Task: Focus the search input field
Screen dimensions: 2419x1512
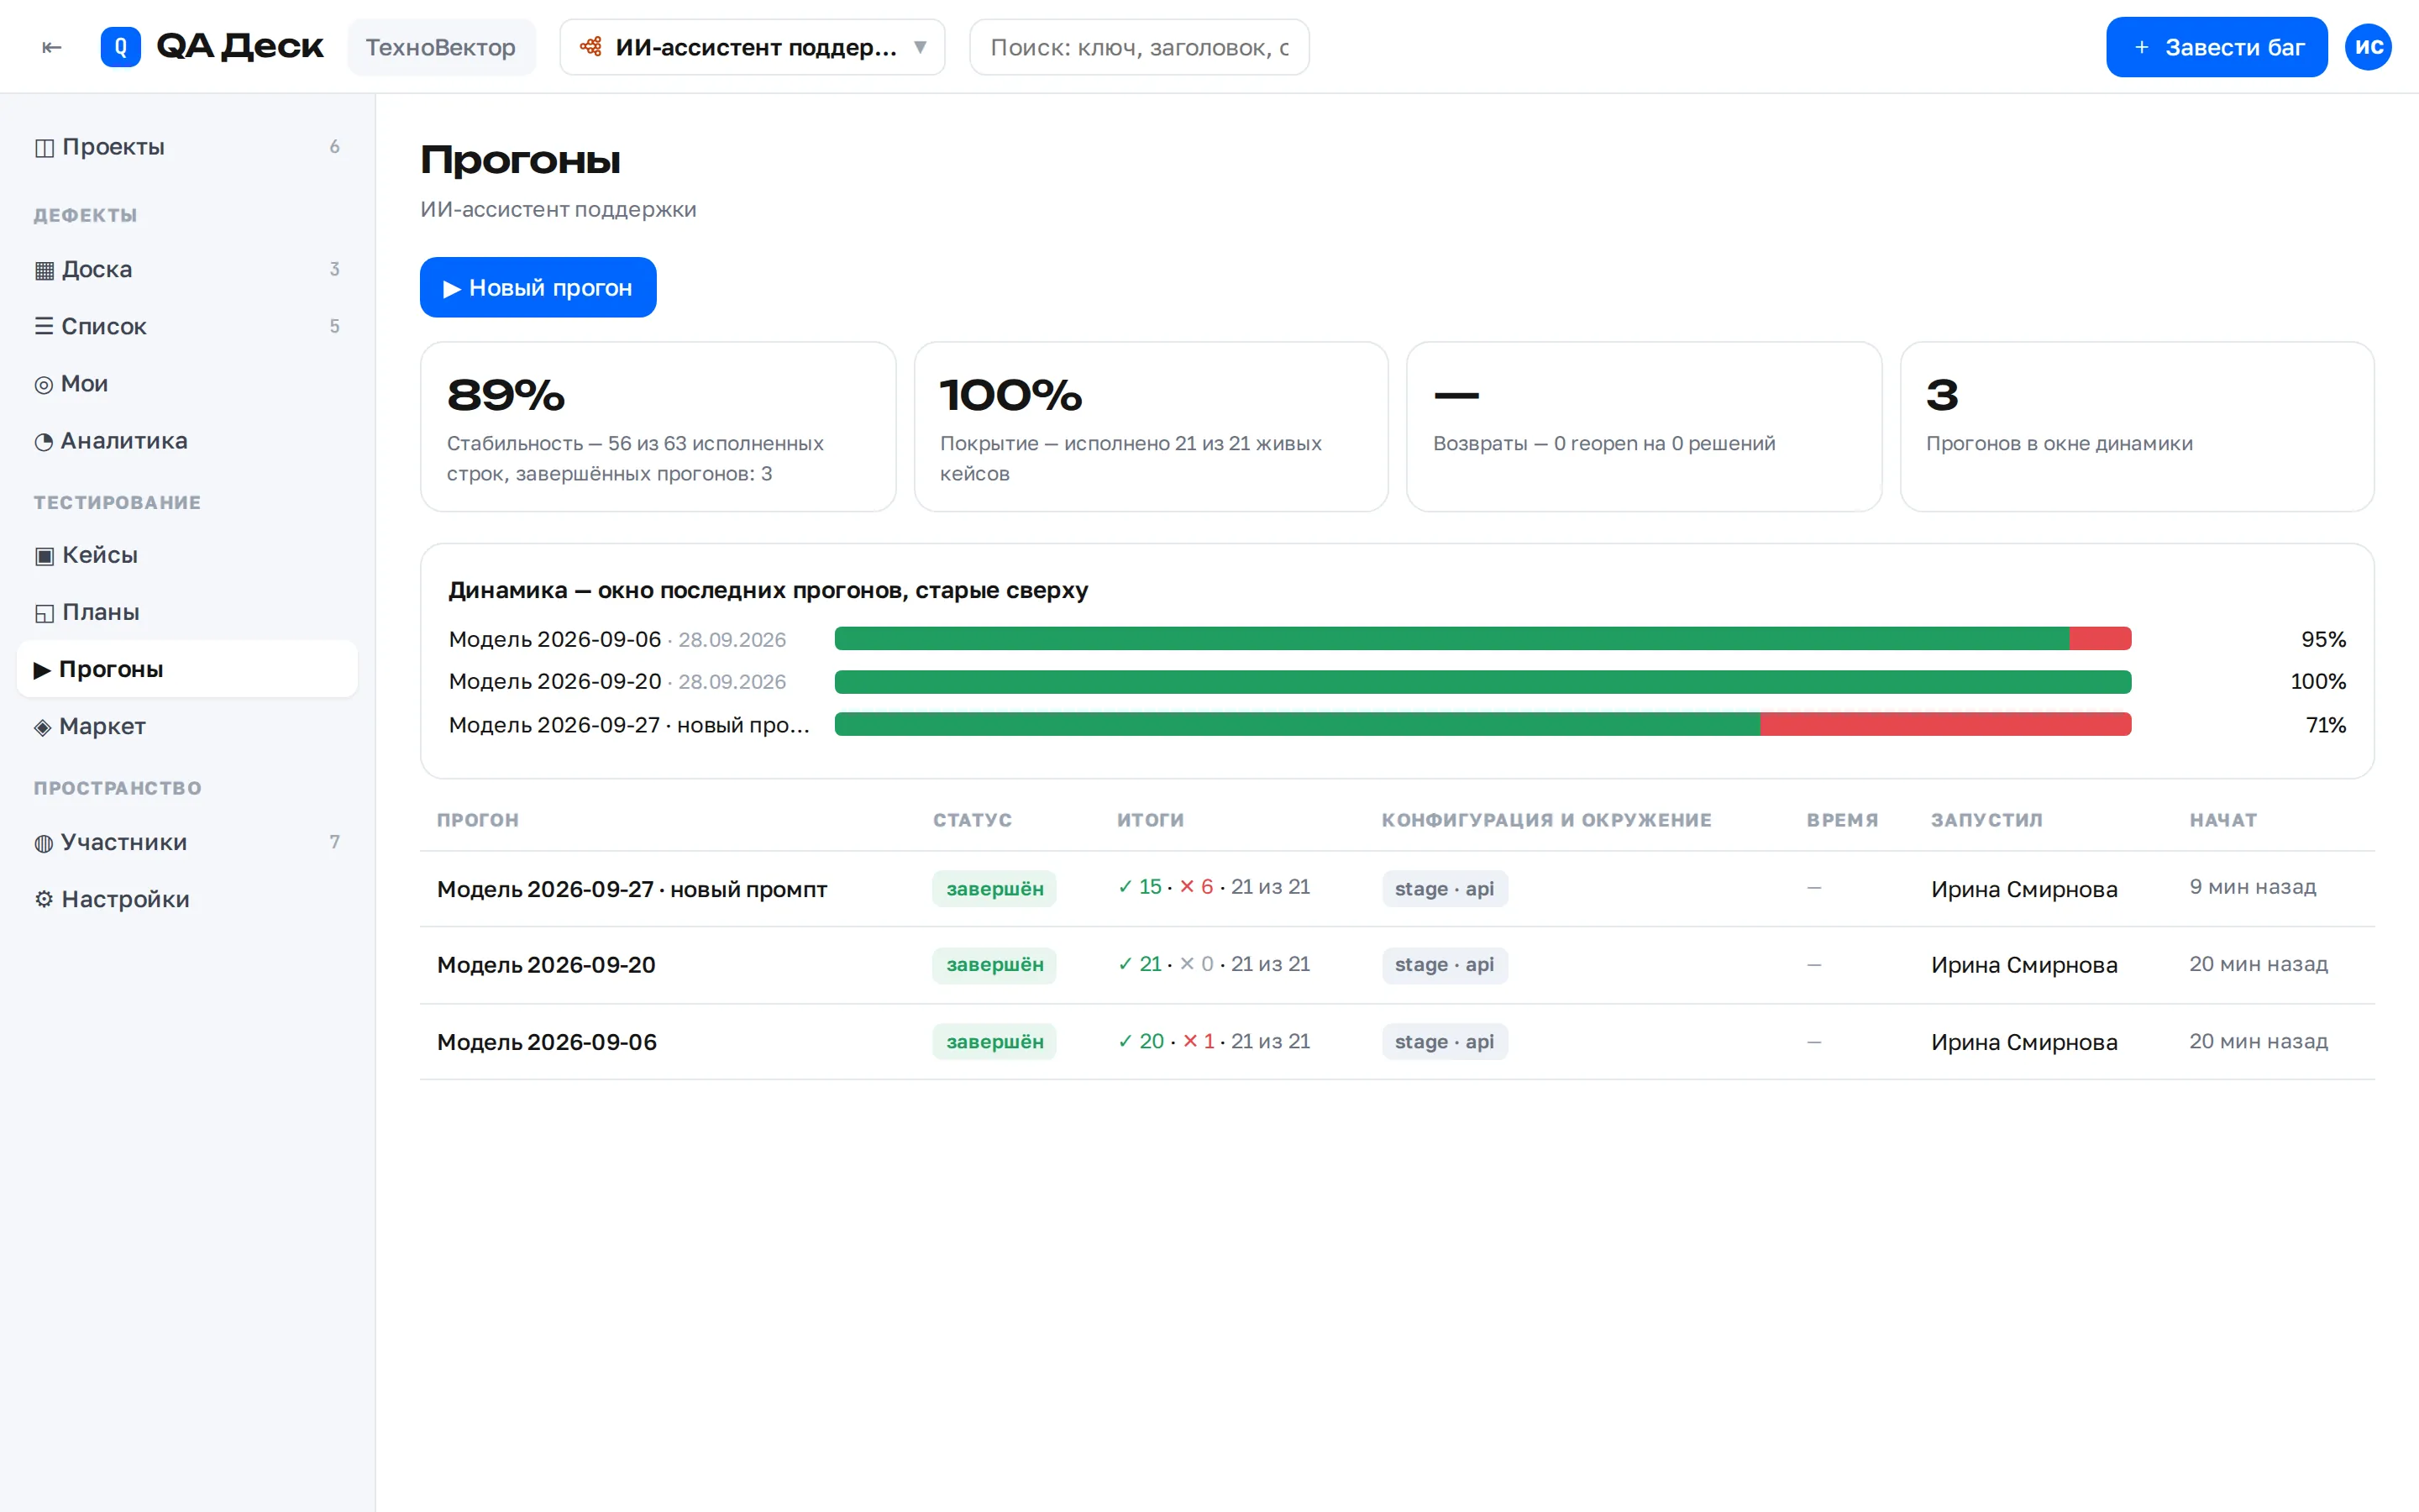Action: click(x=1139, y=47)
